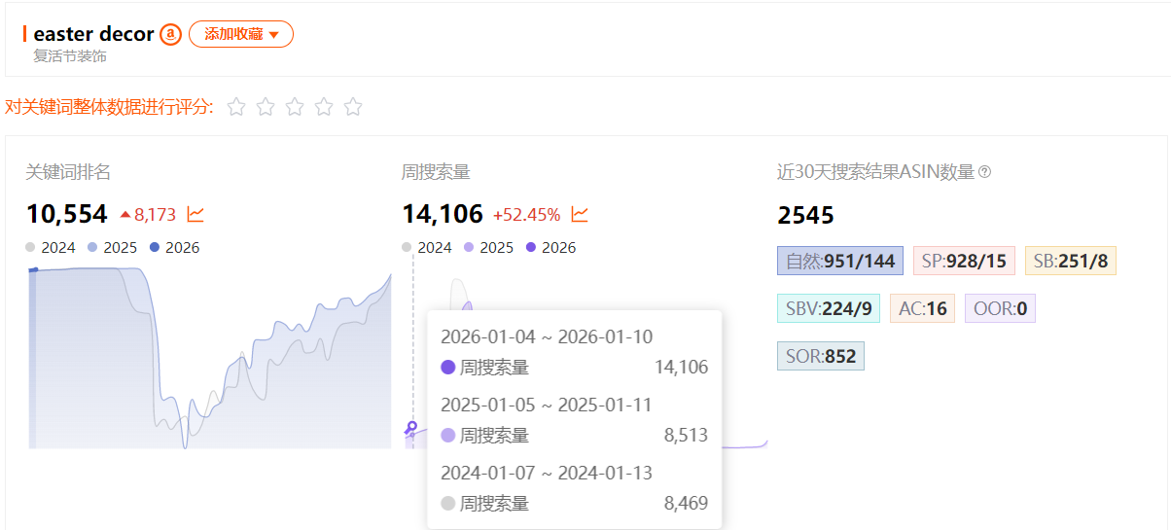
Task: Open weekly search volume trend icon
Action: click(x=580, y=214)
